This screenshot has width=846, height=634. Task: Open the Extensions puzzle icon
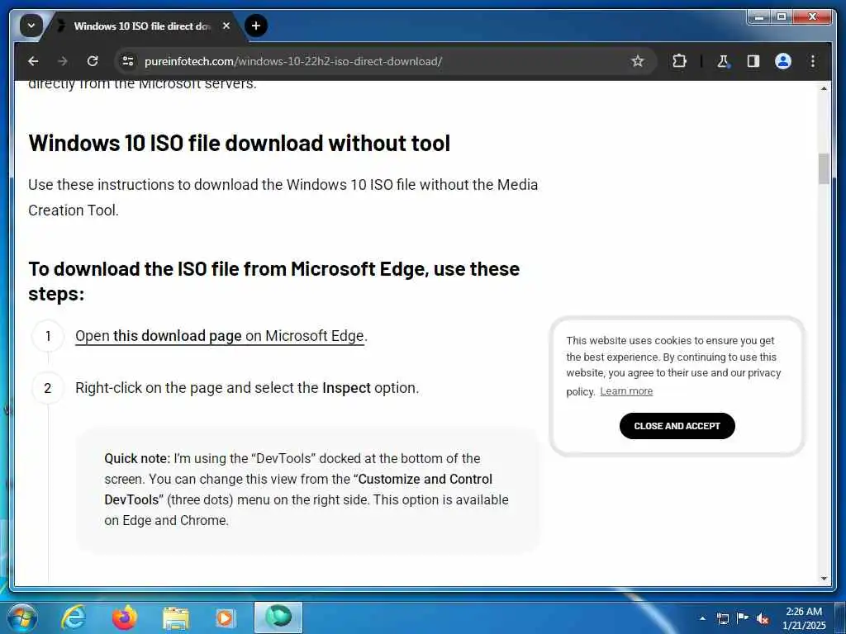pos(679,61)
